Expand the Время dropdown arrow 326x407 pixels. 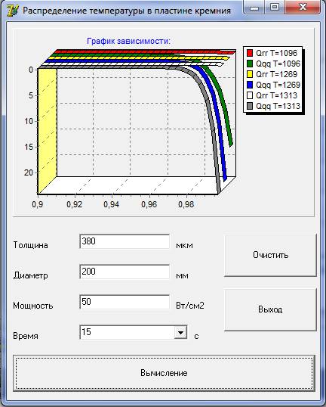pos(180,333)
